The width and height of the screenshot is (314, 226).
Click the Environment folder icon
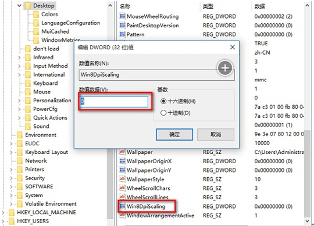click(x=20, y=135)
